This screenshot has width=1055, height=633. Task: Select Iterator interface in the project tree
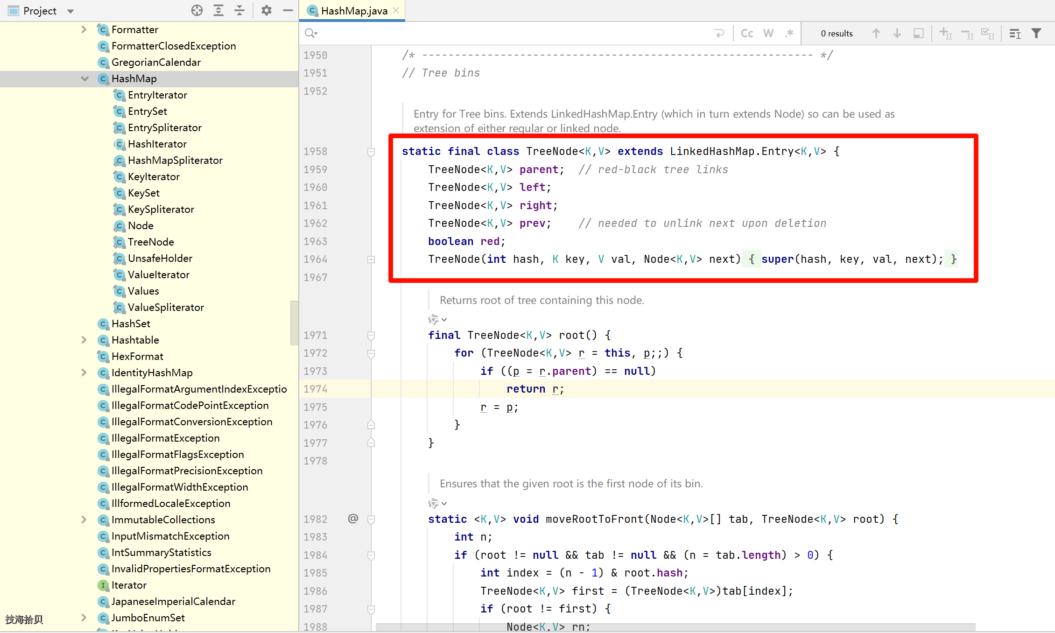[x=129, y=585]
